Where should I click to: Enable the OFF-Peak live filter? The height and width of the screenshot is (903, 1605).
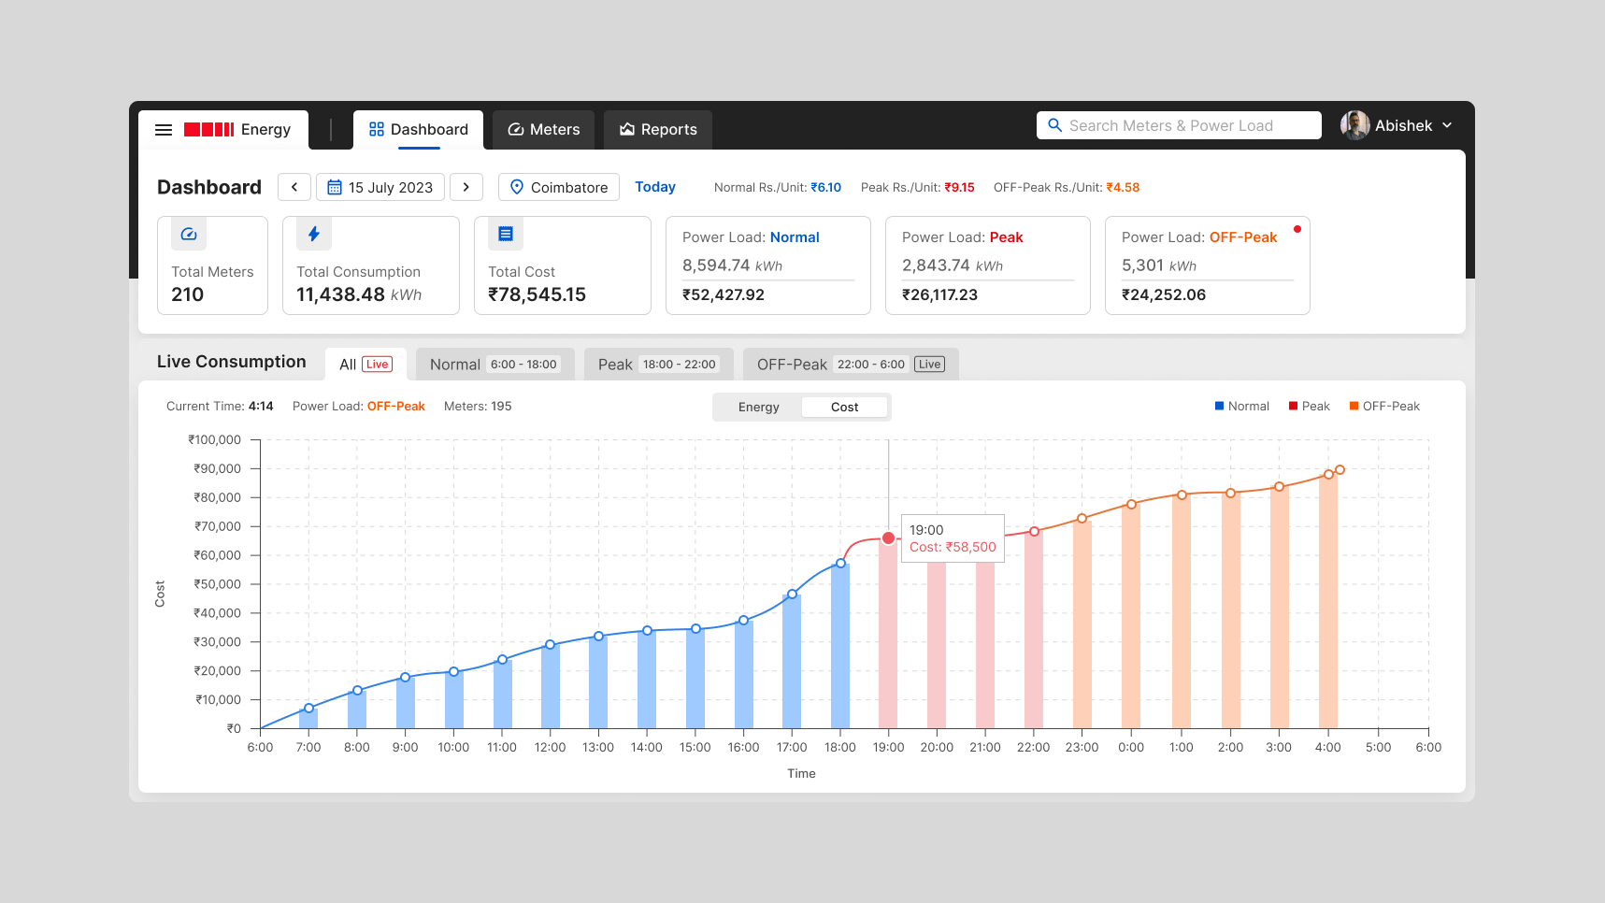click(x=850, y=364)
